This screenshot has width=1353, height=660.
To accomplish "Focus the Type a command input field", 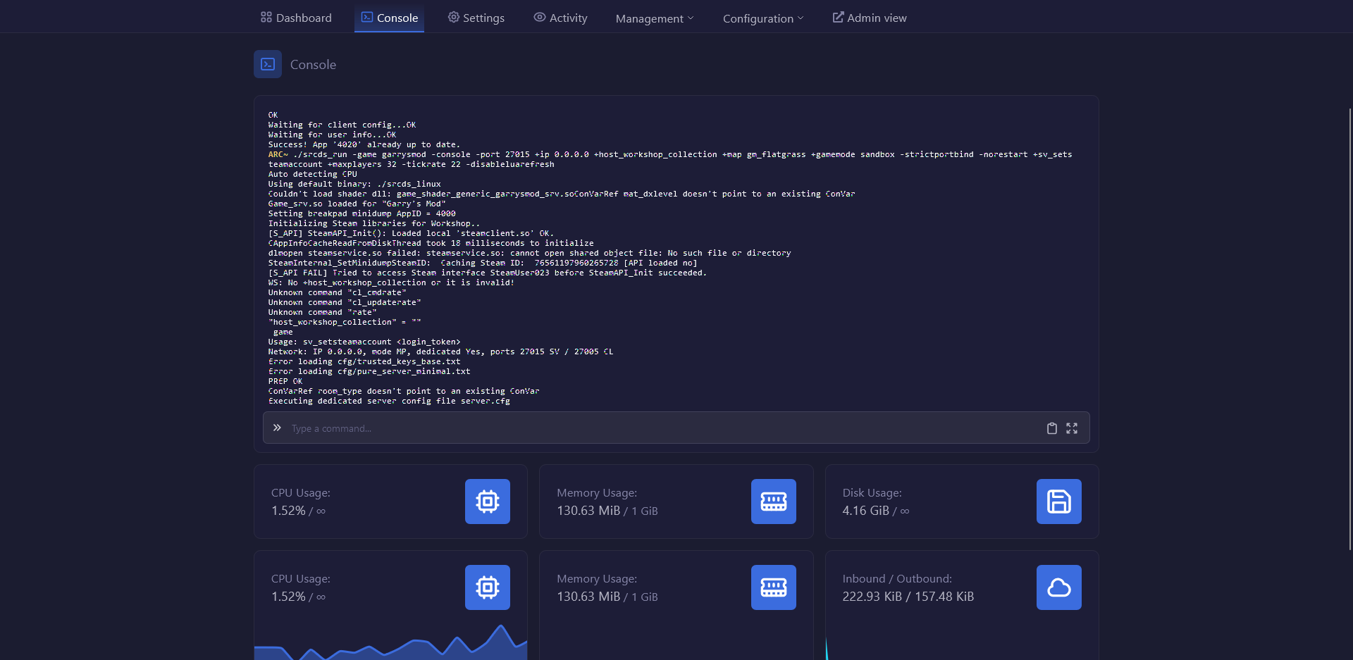I will point(662,428).
